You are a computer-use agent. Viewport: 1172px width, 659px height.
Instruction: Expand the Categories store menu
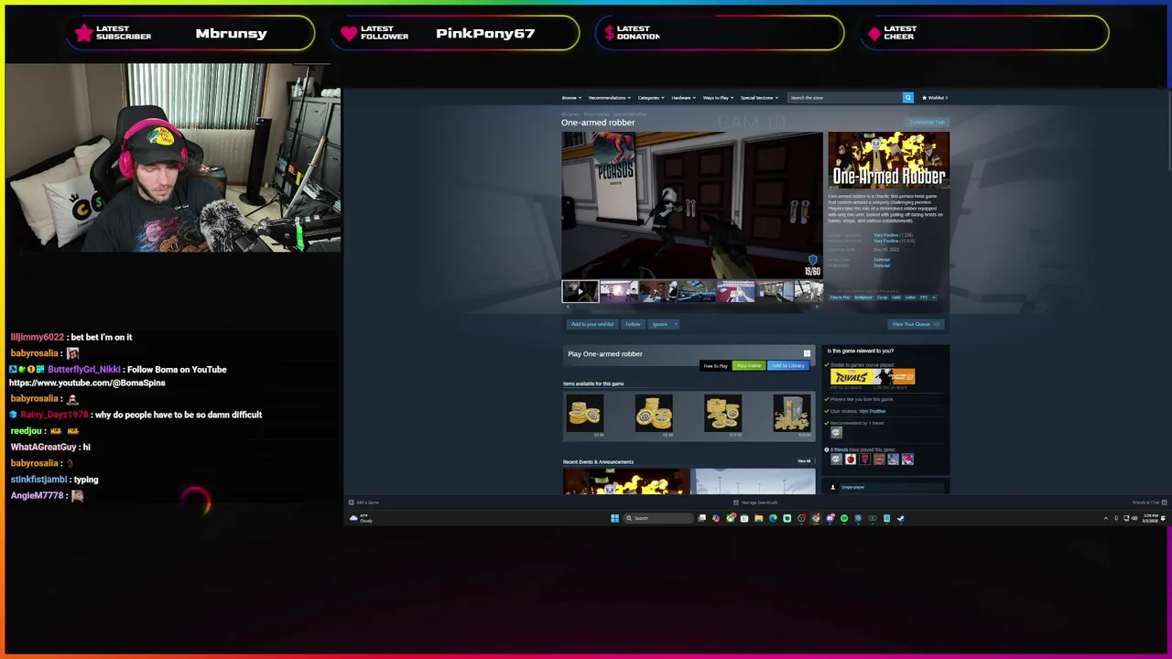point(650,98)
